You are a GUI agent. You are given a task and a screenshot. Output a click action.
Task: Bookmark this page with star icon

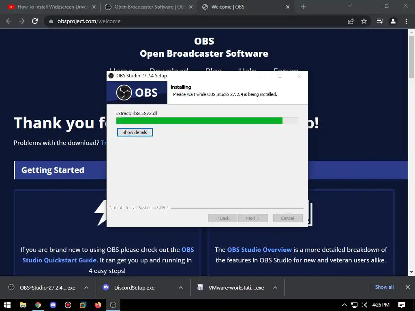pyautogui.click(x=364, y=21)
